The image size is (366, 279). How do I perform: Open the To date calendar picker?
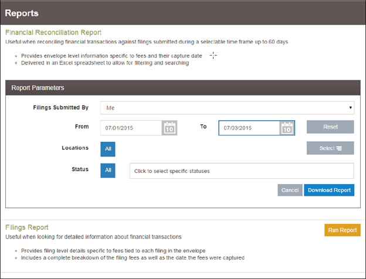[287, 128]
